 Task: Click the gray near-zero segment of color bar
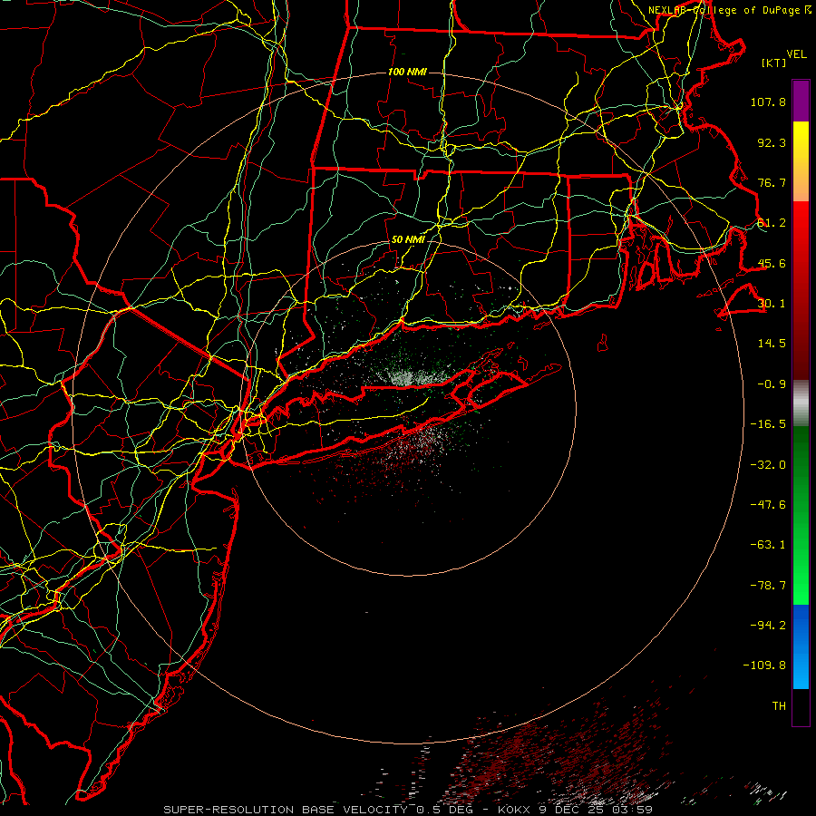[801, 402]
